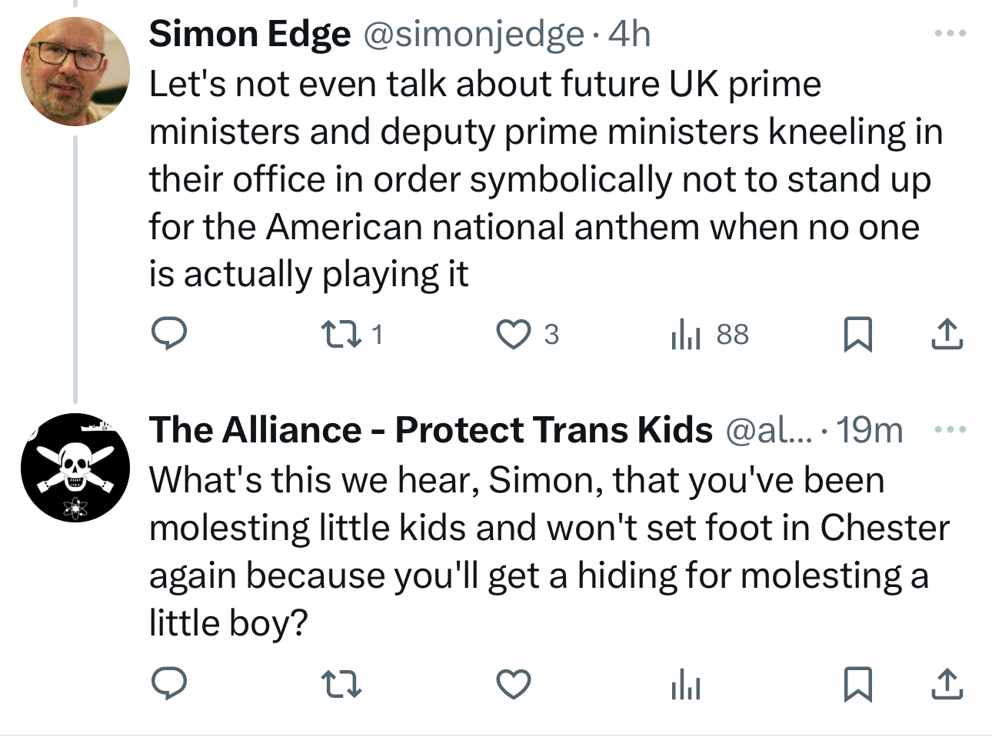This screenshot has width=992, height=744.
Task: Retweet The Alliance's reply
Action: coord(341,683)
